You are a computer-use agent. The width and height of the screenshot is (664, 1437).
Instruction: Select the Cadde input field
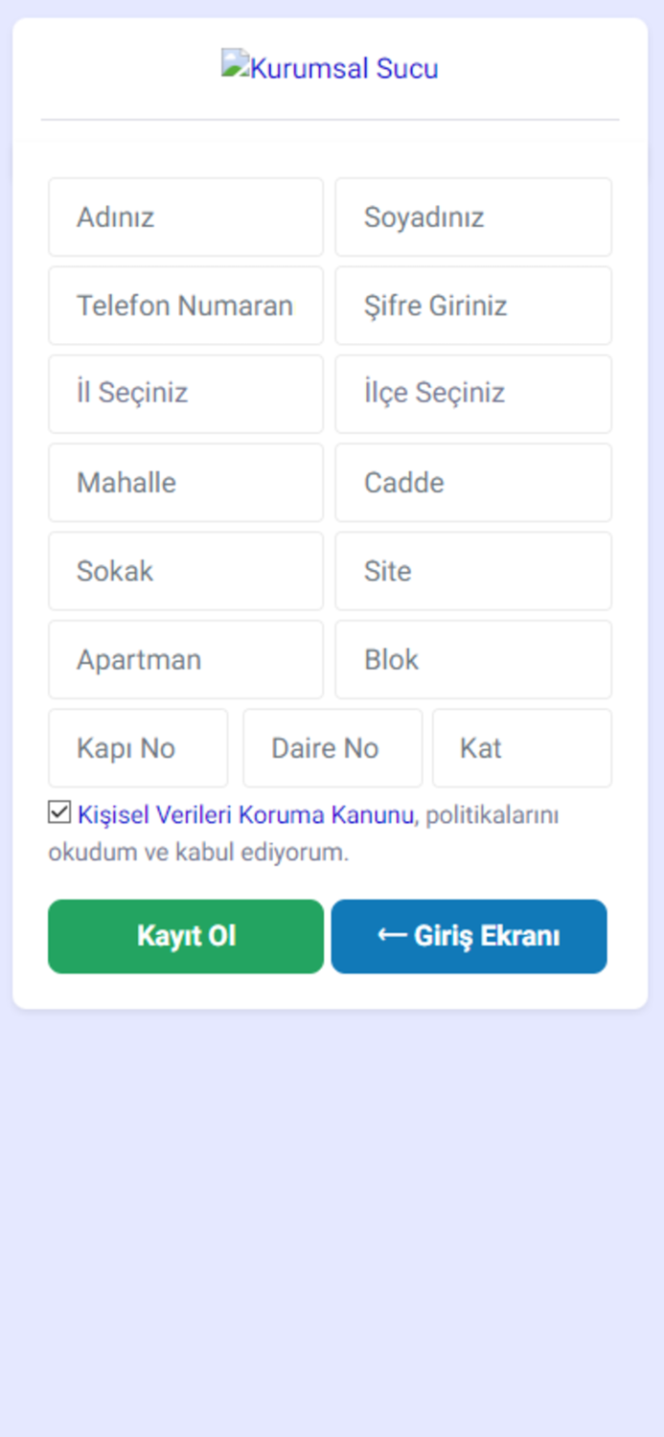tap(473, 482)
